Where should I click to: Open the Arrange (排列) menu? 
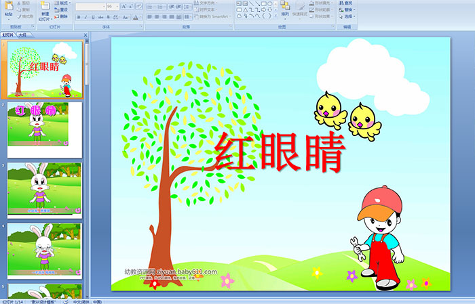[x=285, y=9]
